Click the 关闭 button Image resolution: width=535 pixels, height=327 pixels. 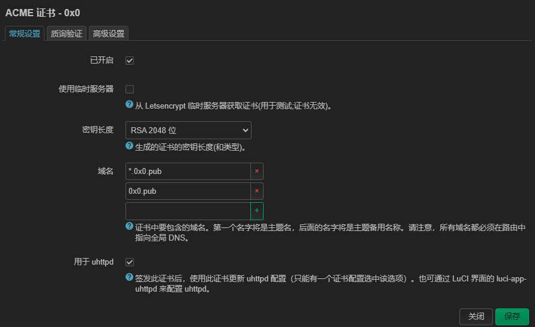point(476,317)
